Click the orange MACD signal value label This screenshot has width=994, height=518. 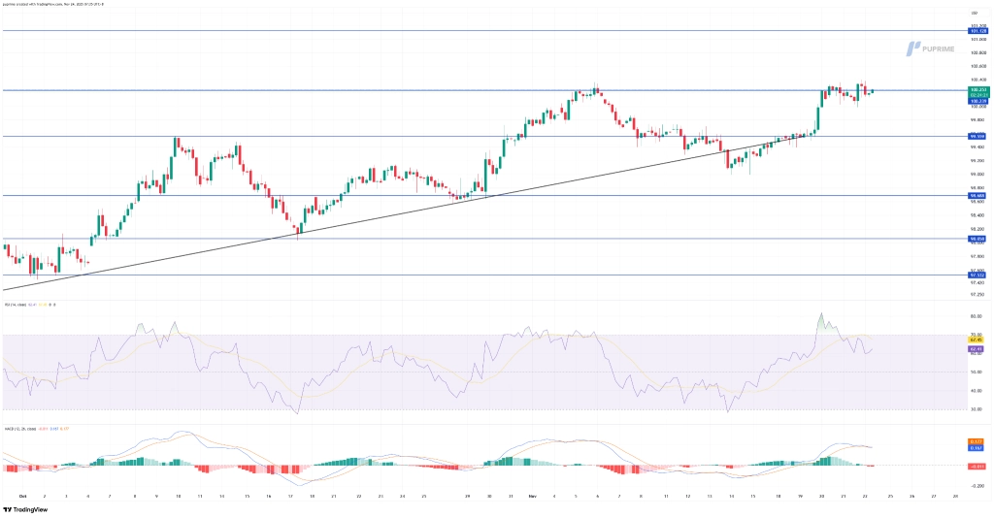pyautogui.click(x=977, y=442)
